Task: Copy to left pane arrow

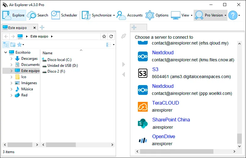Action: coord(124,74)
